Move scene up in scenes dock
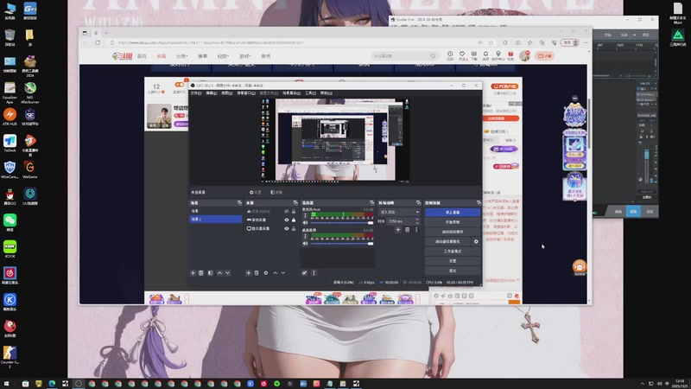 [x=219, y=273]
